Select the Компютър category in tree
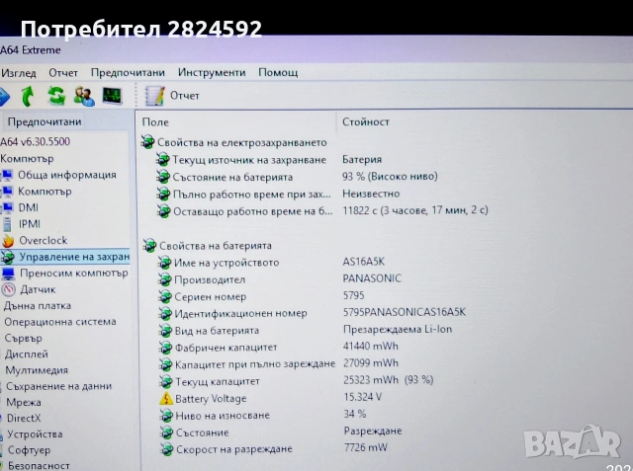Screen dimensions: 633x471 click(27, 158)
